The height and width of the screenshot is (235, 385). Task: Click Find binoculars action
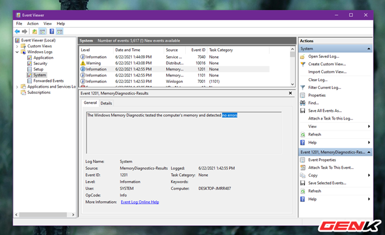click(x=313, y=103)
